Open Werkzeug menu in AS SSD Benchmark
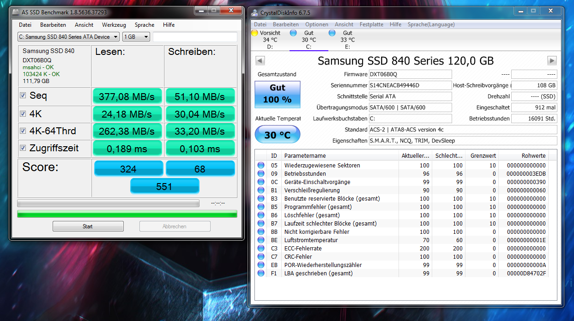This screenshot has width=574, height=321. [114, 25]
